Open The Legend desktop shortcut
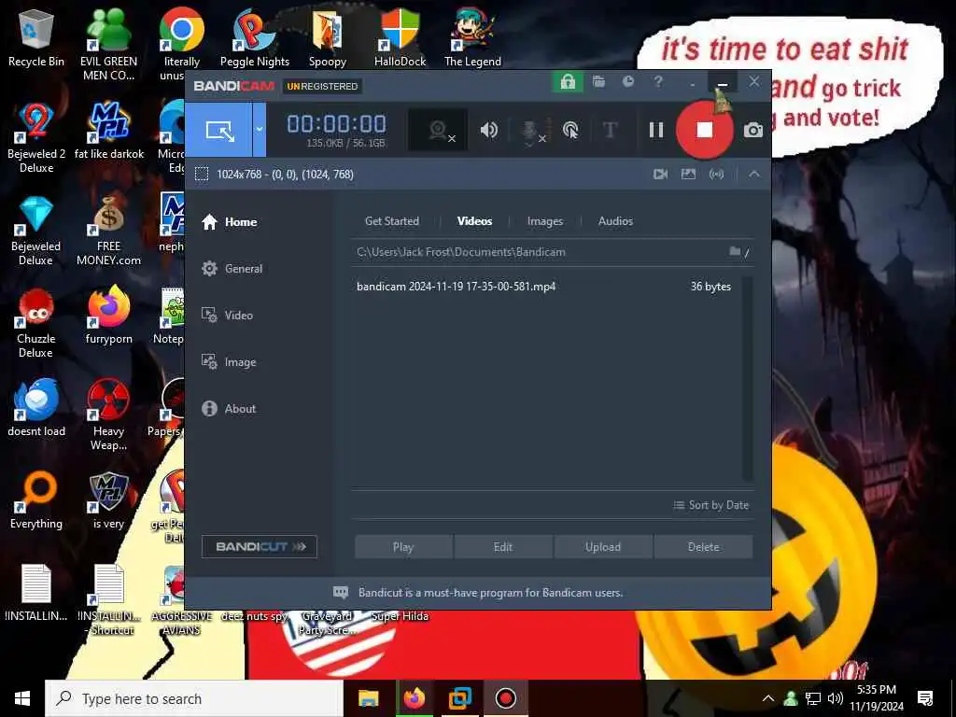 (x=472, y=38)
